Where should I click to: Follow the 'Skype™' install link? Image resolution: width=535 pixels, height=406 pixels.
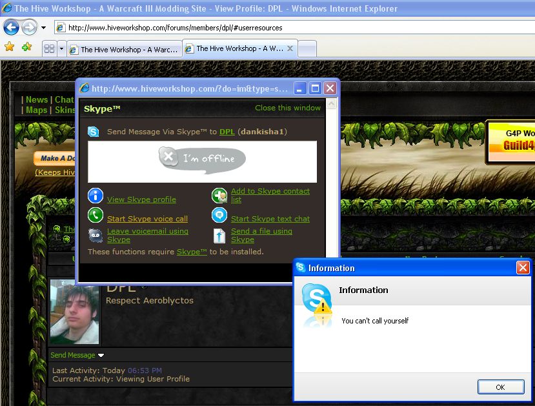192,252
